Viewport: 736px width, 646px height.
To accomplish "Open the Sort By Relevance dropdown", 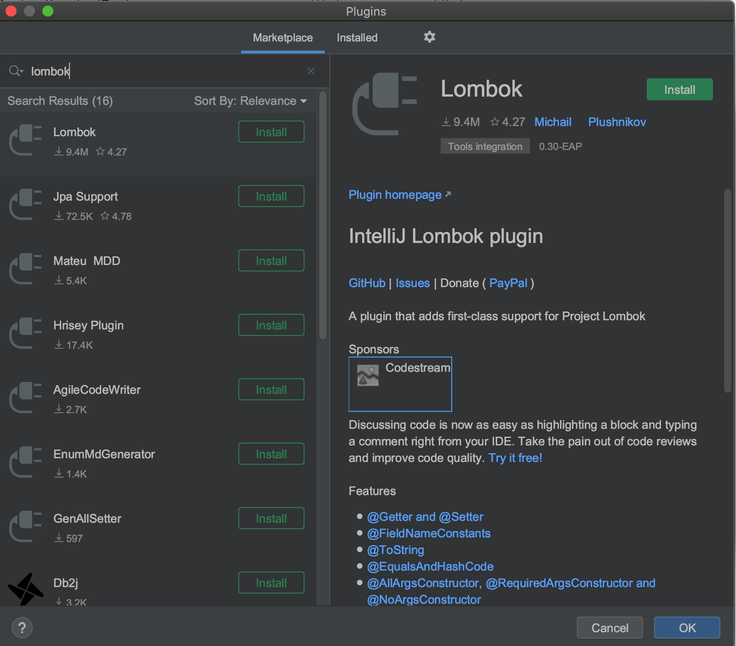I will coord(250,101).
